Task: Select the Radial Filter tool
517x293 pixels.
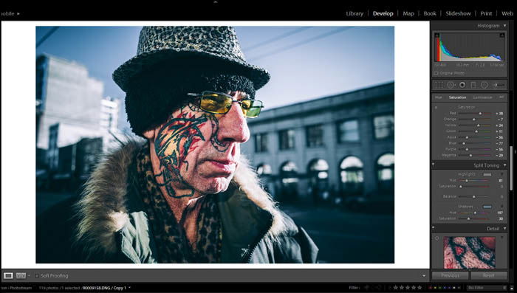Action: click(485, 85)
